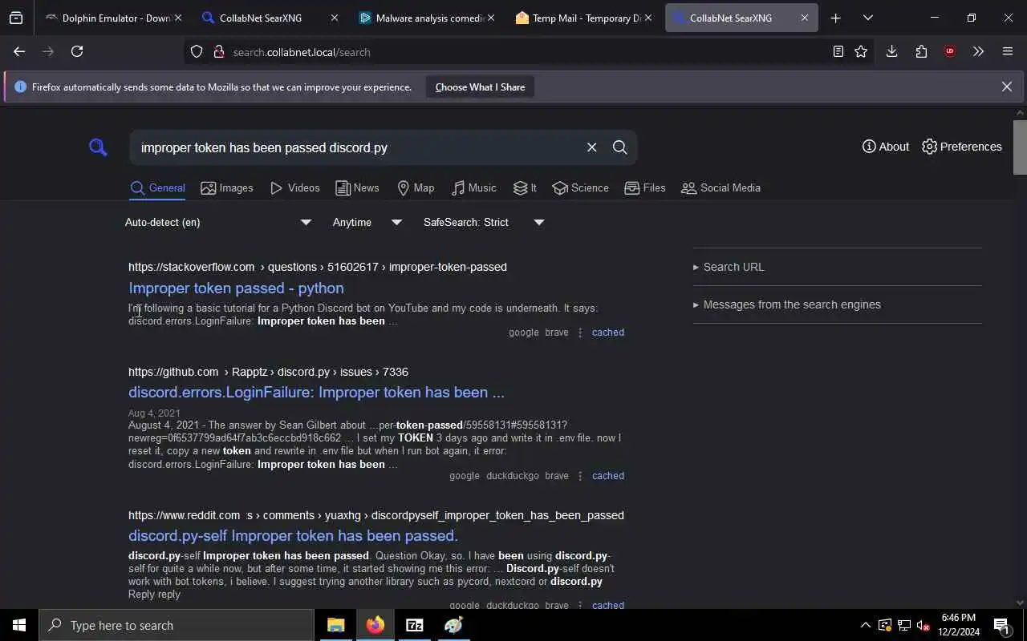Open the Auto-detect (en) language dropdown
The height and width of the screenshot is (641, 1027).
(x=217, y=223)
